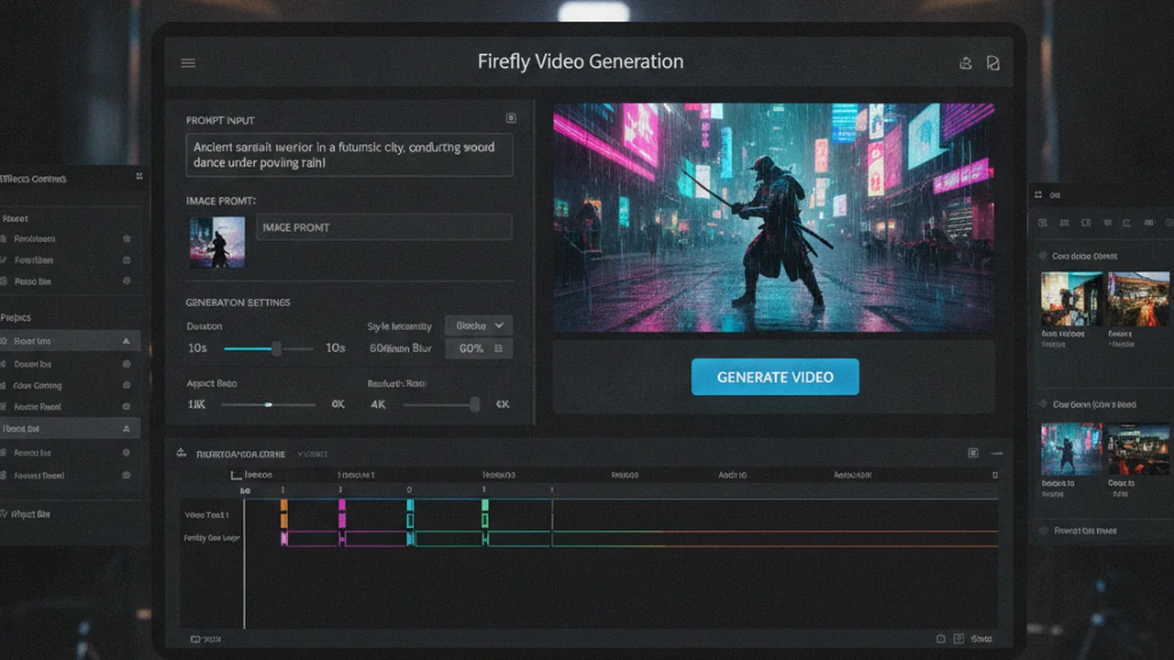Screen dimensions: 1174x660
Task: Click the slider handle beside the 4K value
Action: click(x=474, y=404)
